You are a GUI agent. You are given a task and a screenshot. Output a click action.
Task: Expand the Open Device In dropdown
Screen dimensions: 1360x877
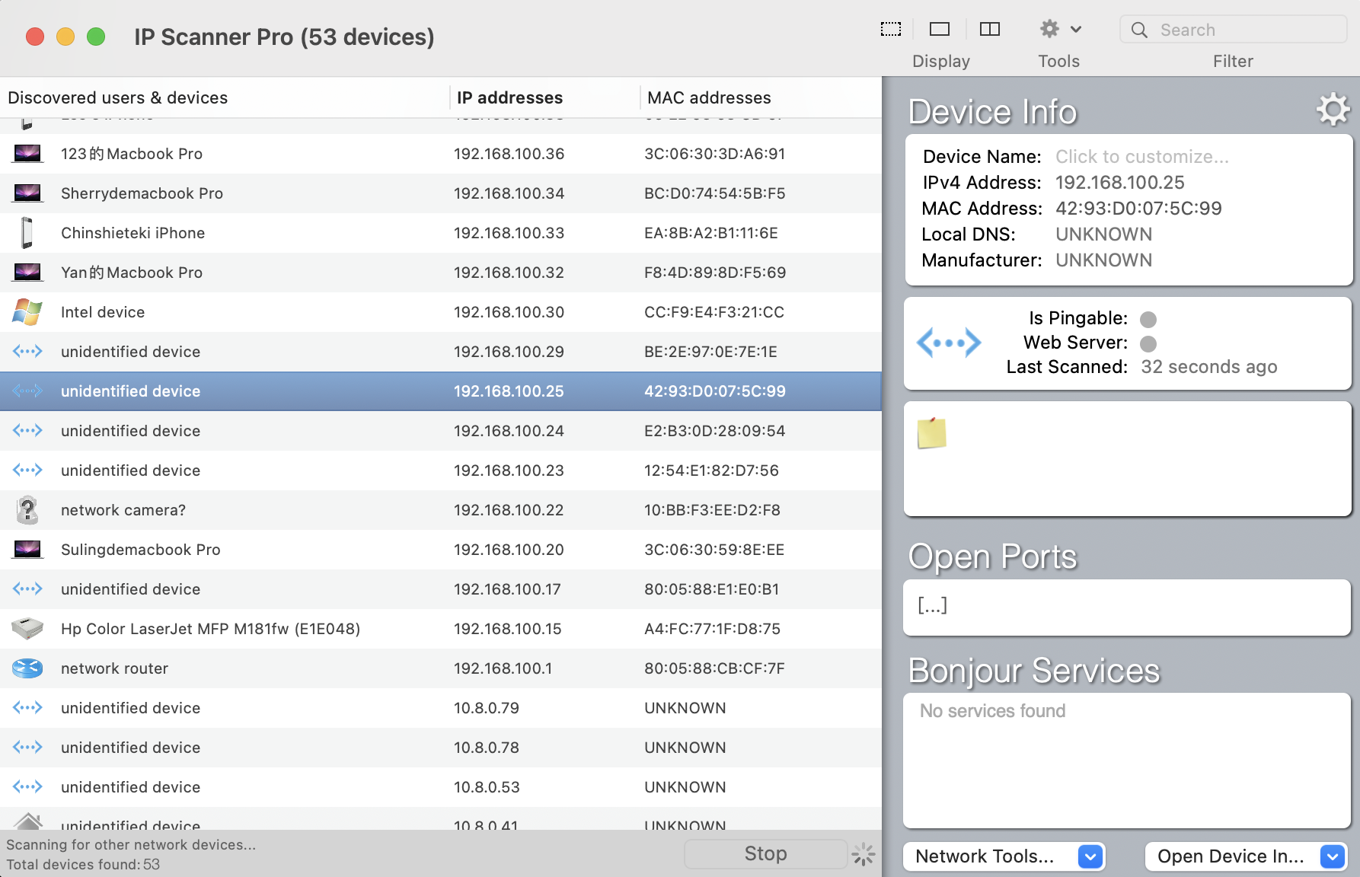tap(1332, 856)
